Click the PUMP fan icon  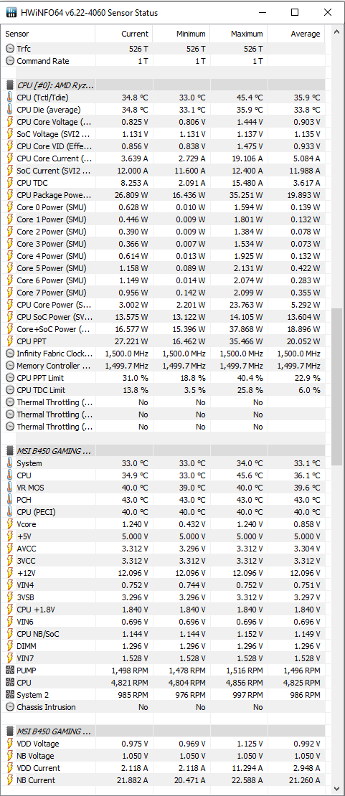(x=9, y=671)
